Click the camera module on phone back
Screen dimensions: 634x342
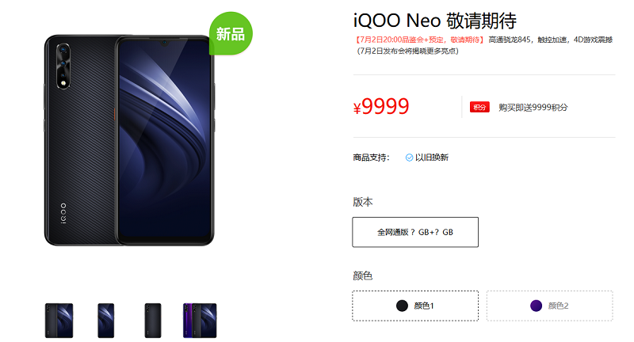(63, 66)
